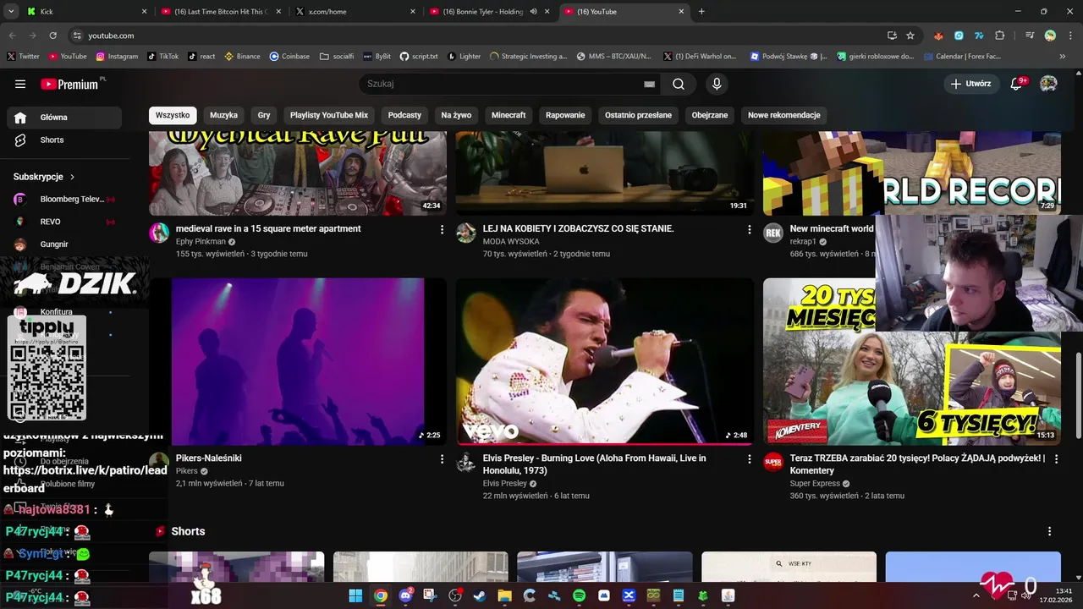
Task: Reload the current page
Action: [x=52, y=36]
